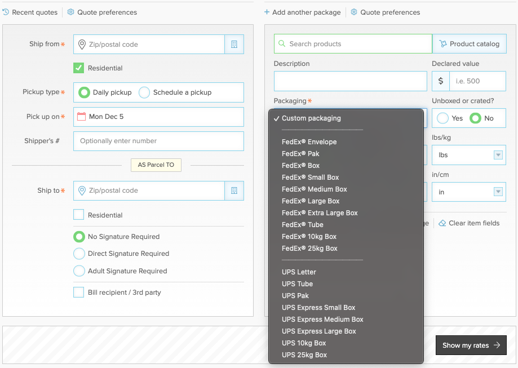This screenshot has width=518, height=368.
Task: Click the left Quote preferences gear icon
Action: (x=71, y=12)
